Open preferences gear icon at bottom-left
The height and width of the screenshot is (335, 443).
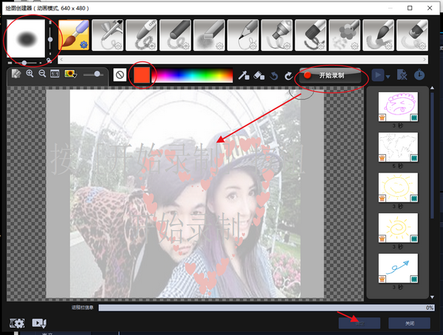(18, 323)
